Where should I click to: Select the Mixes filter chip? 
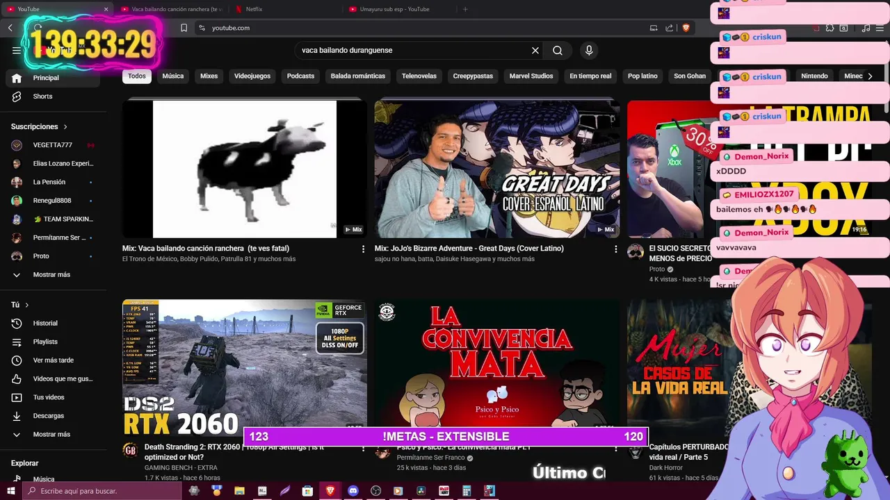[209, 76]
